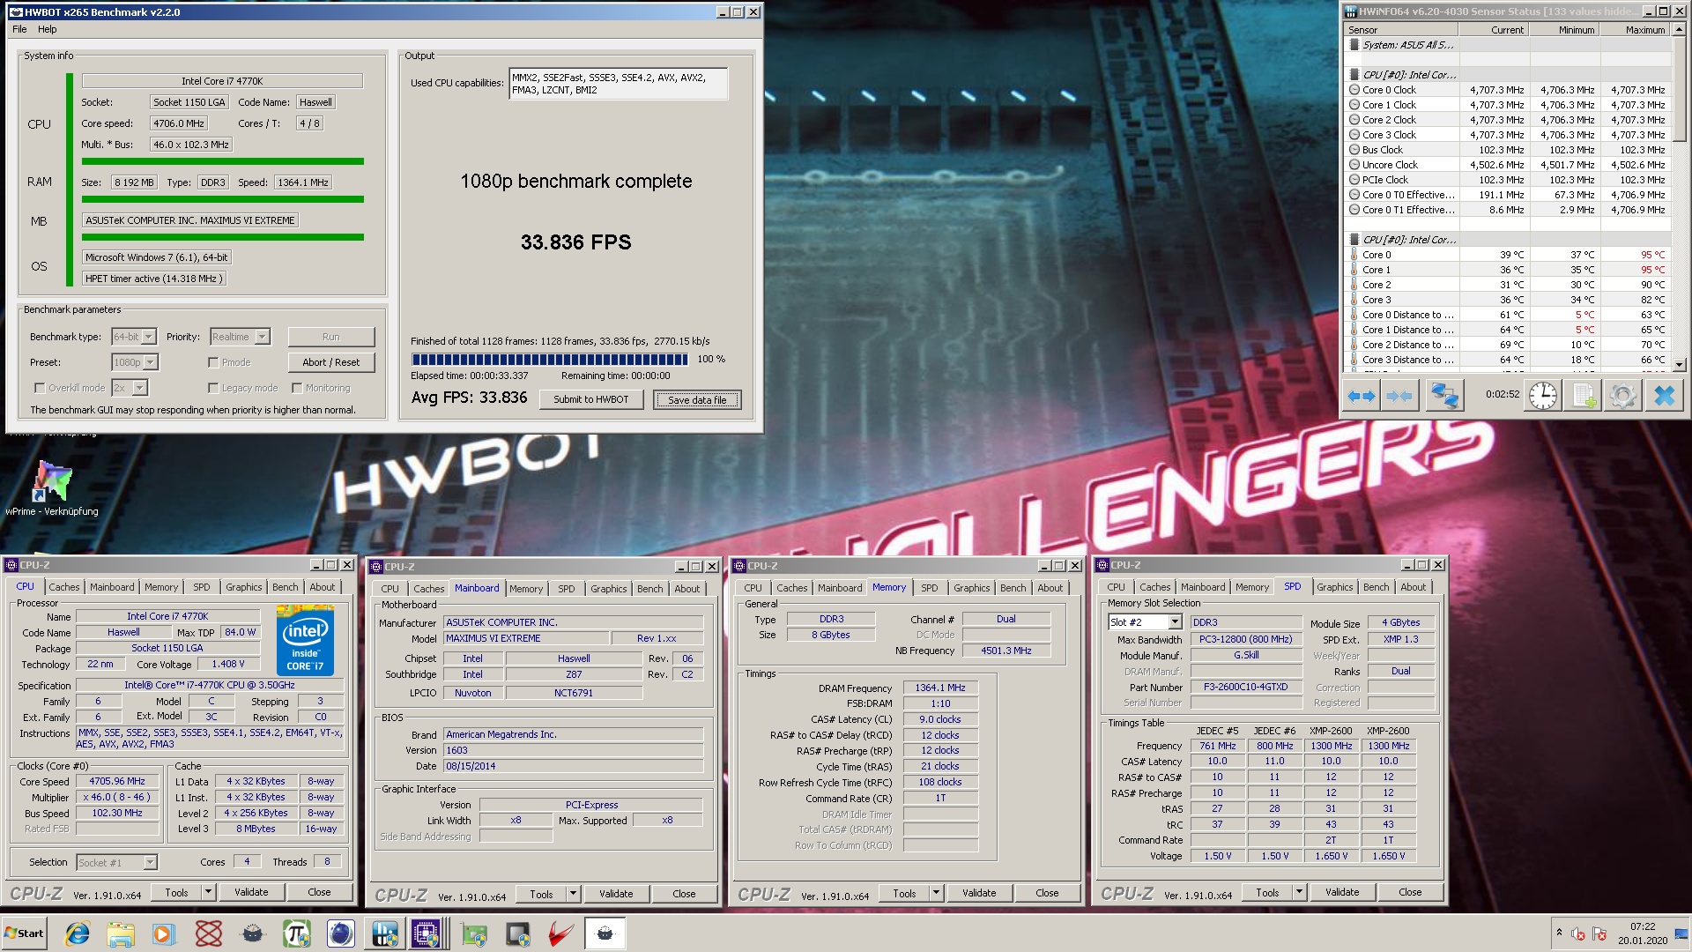
Task: Click HWiNFO blue X close sensors icon
Action: [1664, 396]
